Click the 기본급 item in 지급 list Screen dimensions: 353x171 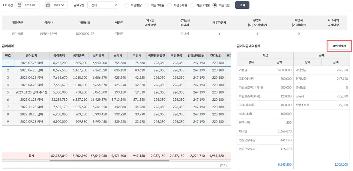point(244,70)
